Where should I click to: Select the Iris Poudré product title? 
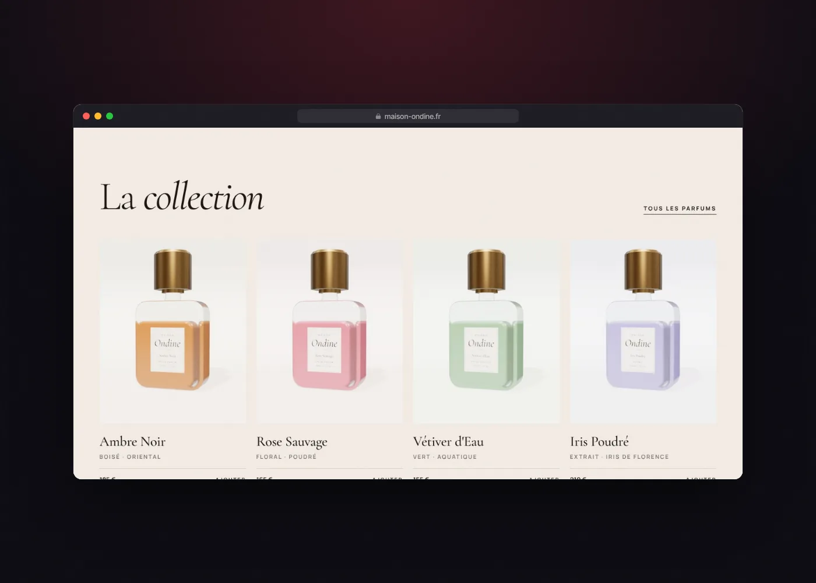599,441
